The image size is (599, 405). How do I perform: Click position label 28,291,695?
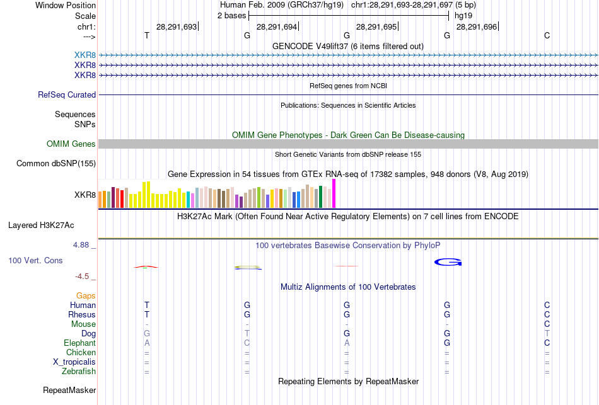pos(376,26)
